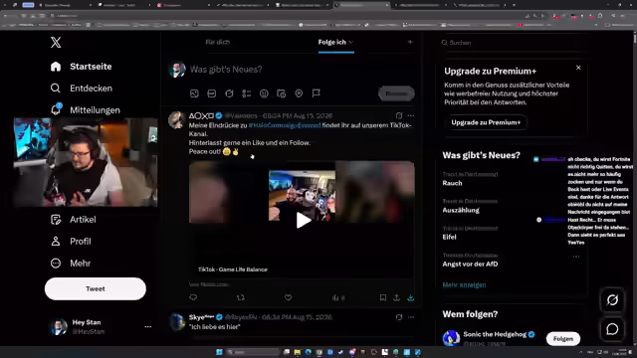Screen dimensions: 637x358
Task: Play the TikTok video in tweet
Action: point(303,221)
